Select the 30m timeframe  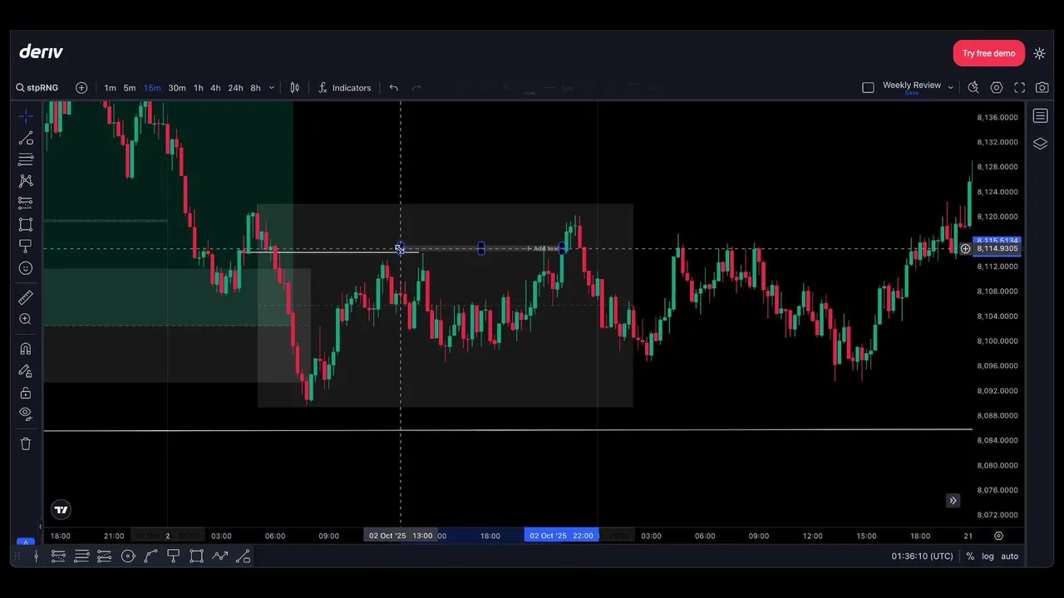(x=177, y=88)
